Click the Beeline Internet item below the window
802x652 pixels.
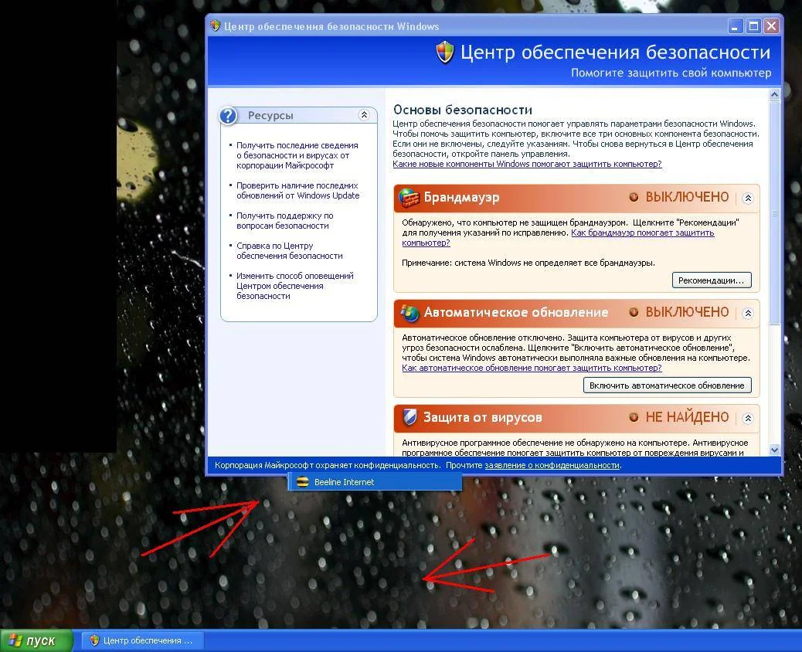click(x=375, y=482)
